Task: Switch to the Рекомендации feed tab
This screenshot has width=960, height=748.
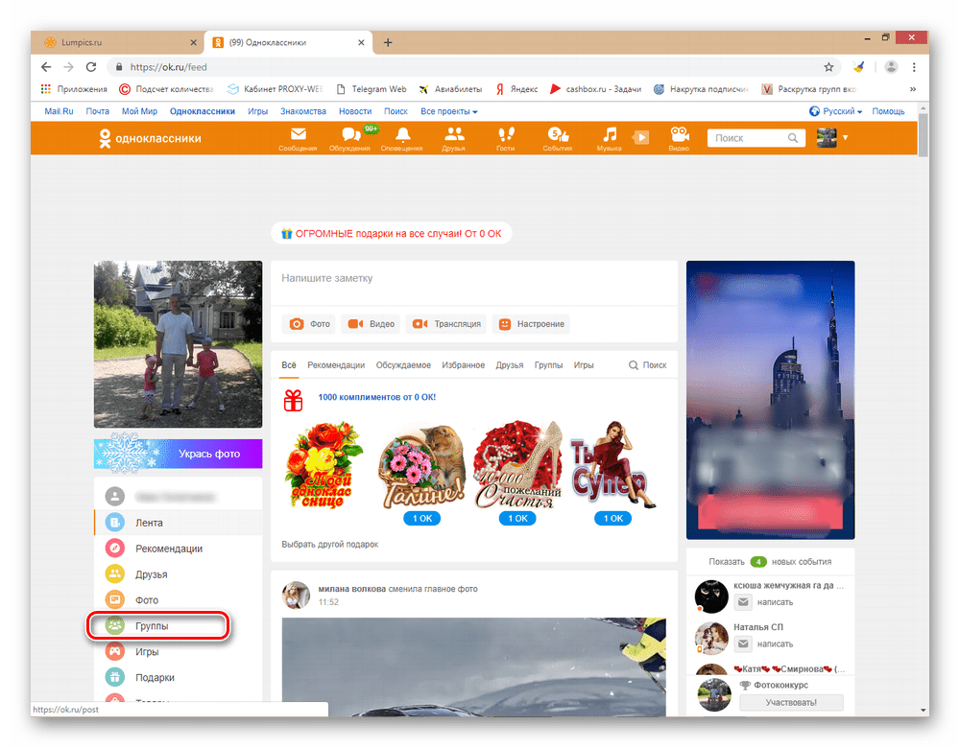Action: (x=336, y=365)
